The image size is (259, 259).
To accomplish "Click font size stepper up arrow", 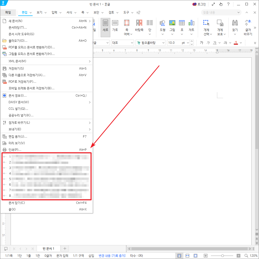I will tap(192, 41).
